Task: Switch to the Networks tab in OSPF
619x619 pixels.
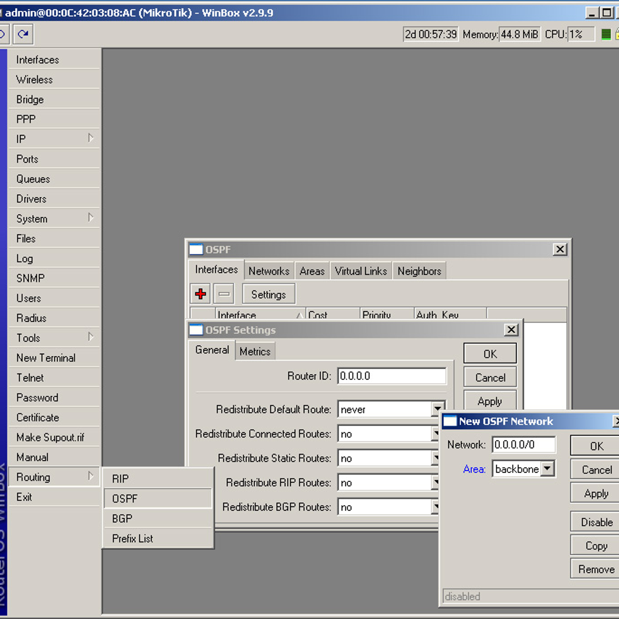Action: point(269,271)
